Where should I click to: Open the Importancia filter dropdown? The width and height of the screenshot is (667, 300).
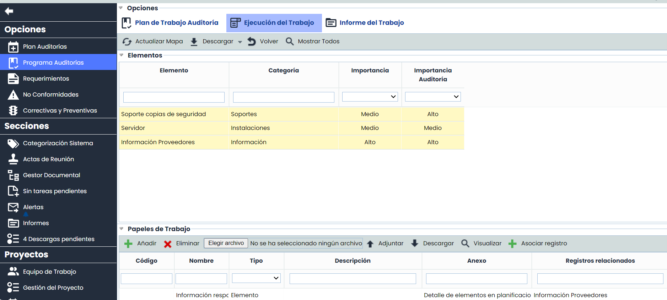pyautogui.click(x=370, y=97)
